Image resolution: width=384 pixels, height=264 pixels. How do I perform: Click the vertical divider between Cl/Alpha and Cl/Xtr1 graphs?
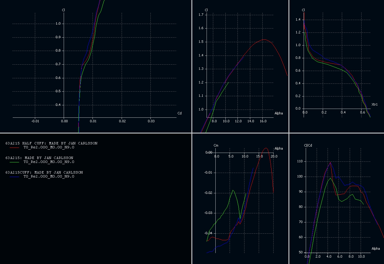pos(289,66)
